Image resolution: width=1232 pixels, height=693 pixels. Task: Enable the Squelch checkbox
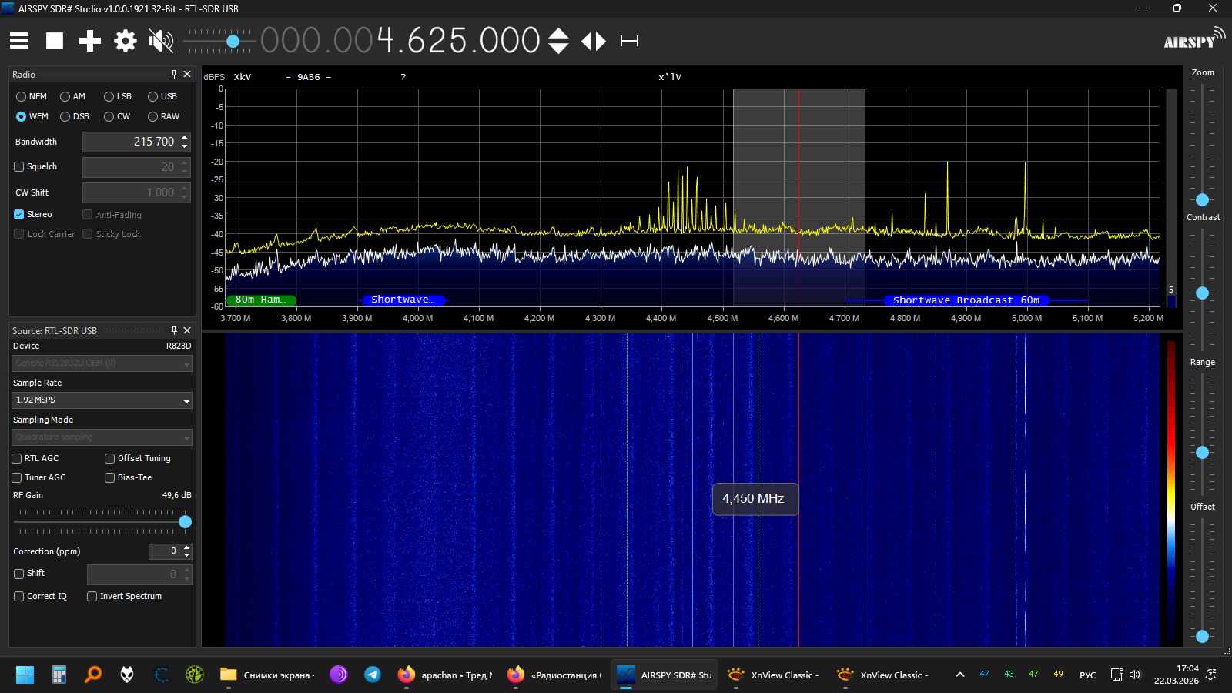tap(19, 167)
